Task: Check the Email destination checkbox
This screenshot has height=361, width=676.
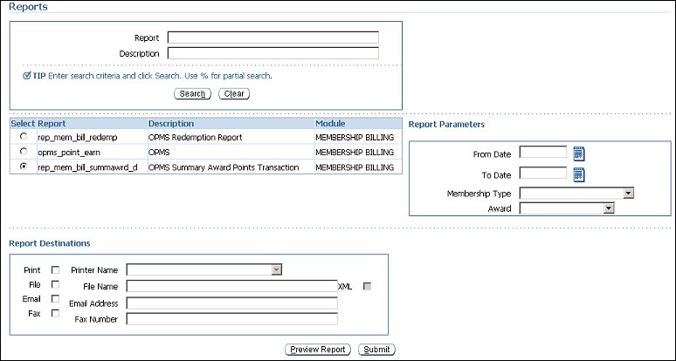Action: 56,299
